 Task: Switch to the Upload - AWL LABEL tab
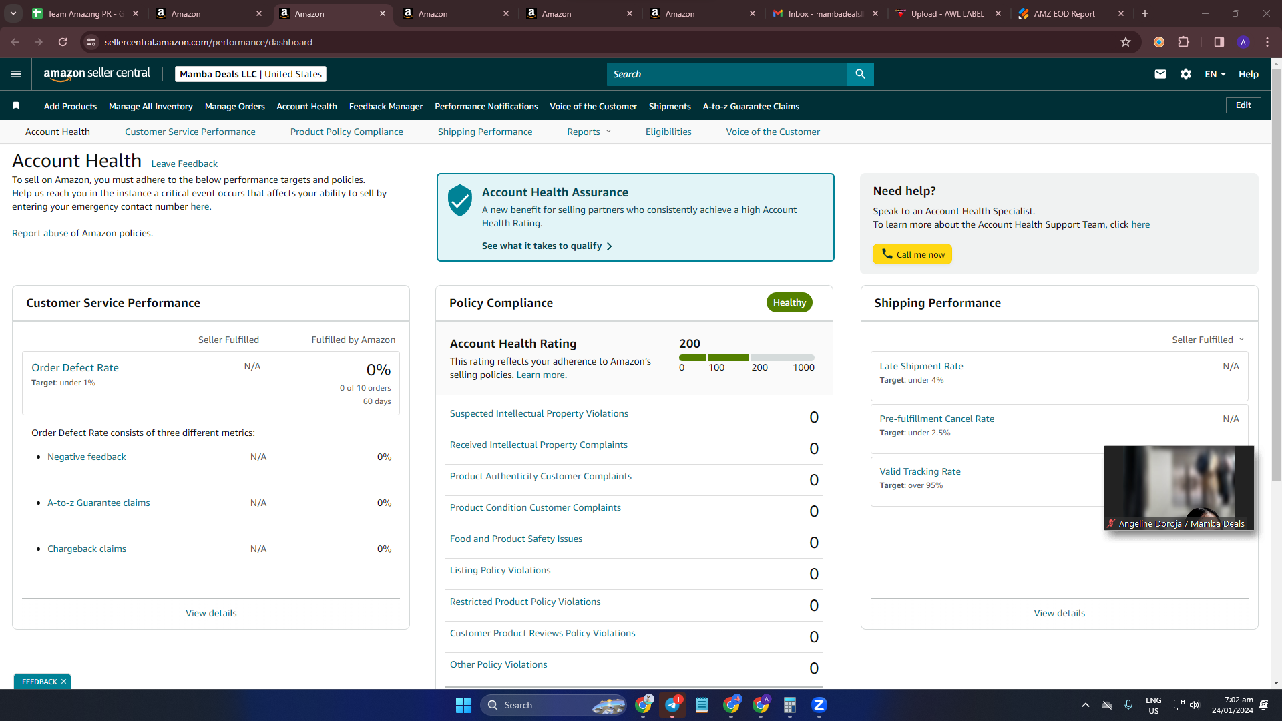[948, 13]
